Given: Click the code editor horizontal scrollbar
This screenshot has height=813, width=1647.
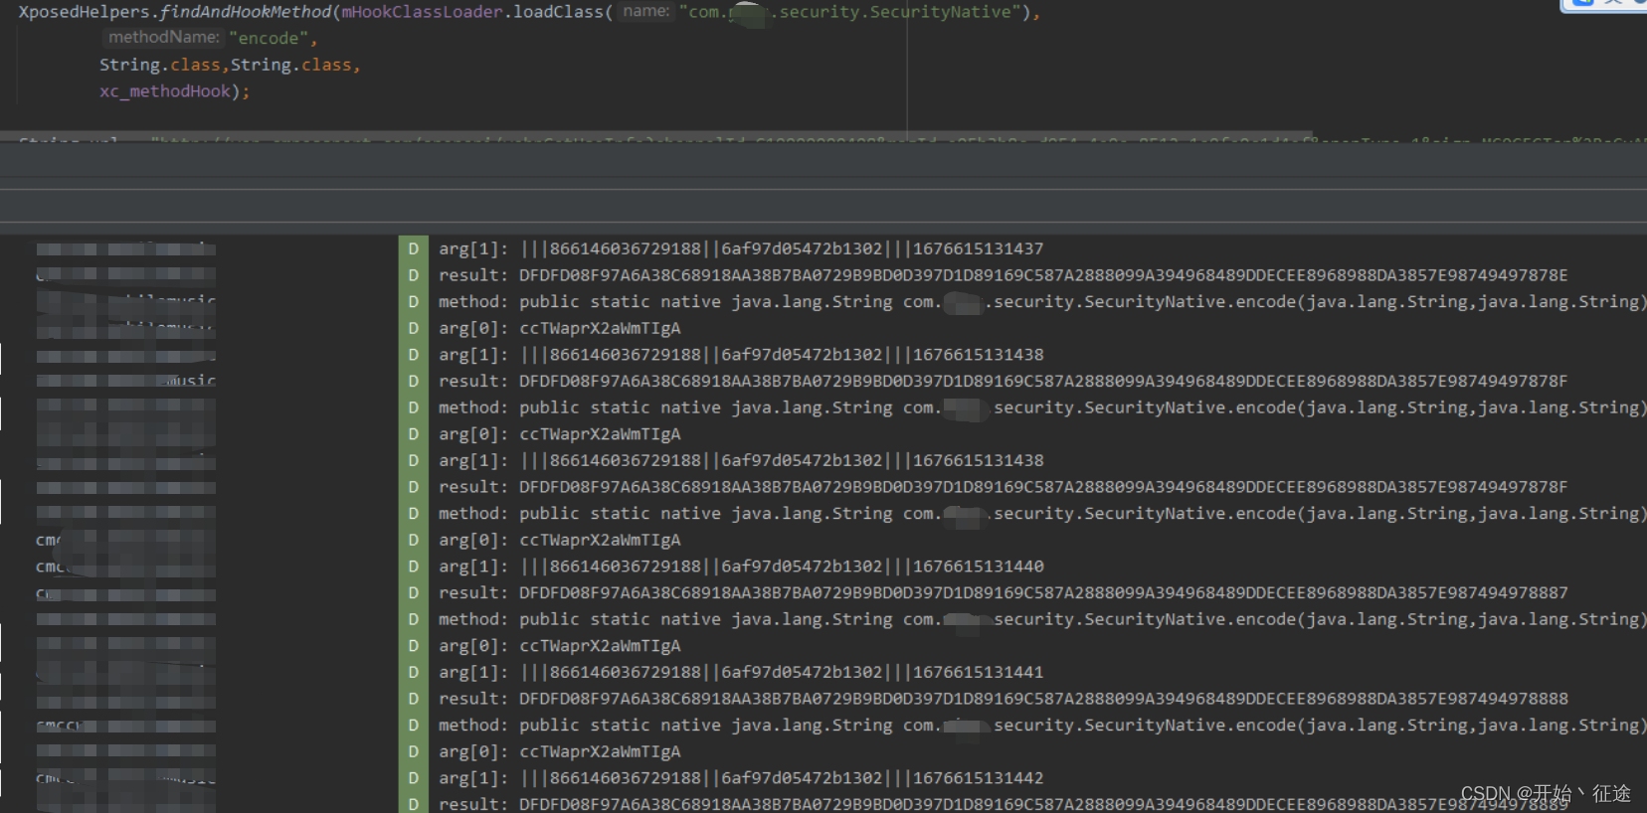Looking at the screenshot, I should (656, 135).
